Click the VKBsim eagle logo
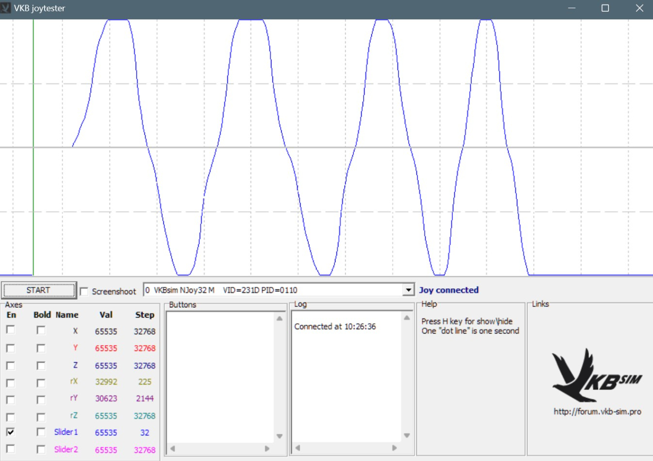Viewport: 653px width, 461px height. pos(590,376)
